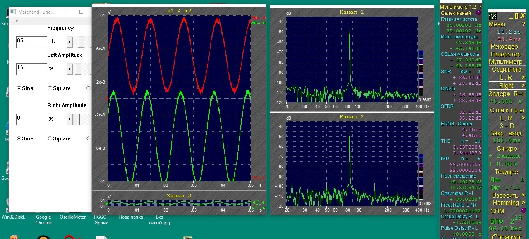This screenshot has height=239, width=529.
Task: Expand the oscillograph L, R channel arrow
Action: point(523,78)
